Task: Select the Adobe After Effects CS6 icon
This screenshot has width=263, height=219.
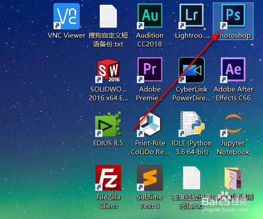Action: pos(233,70)
